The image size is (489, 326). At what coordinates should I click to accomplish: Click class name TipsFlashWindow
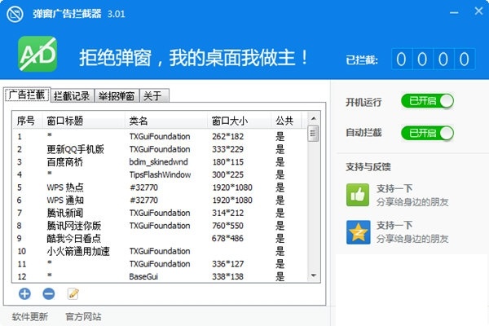pyautogui.click(x=160, y=174)
